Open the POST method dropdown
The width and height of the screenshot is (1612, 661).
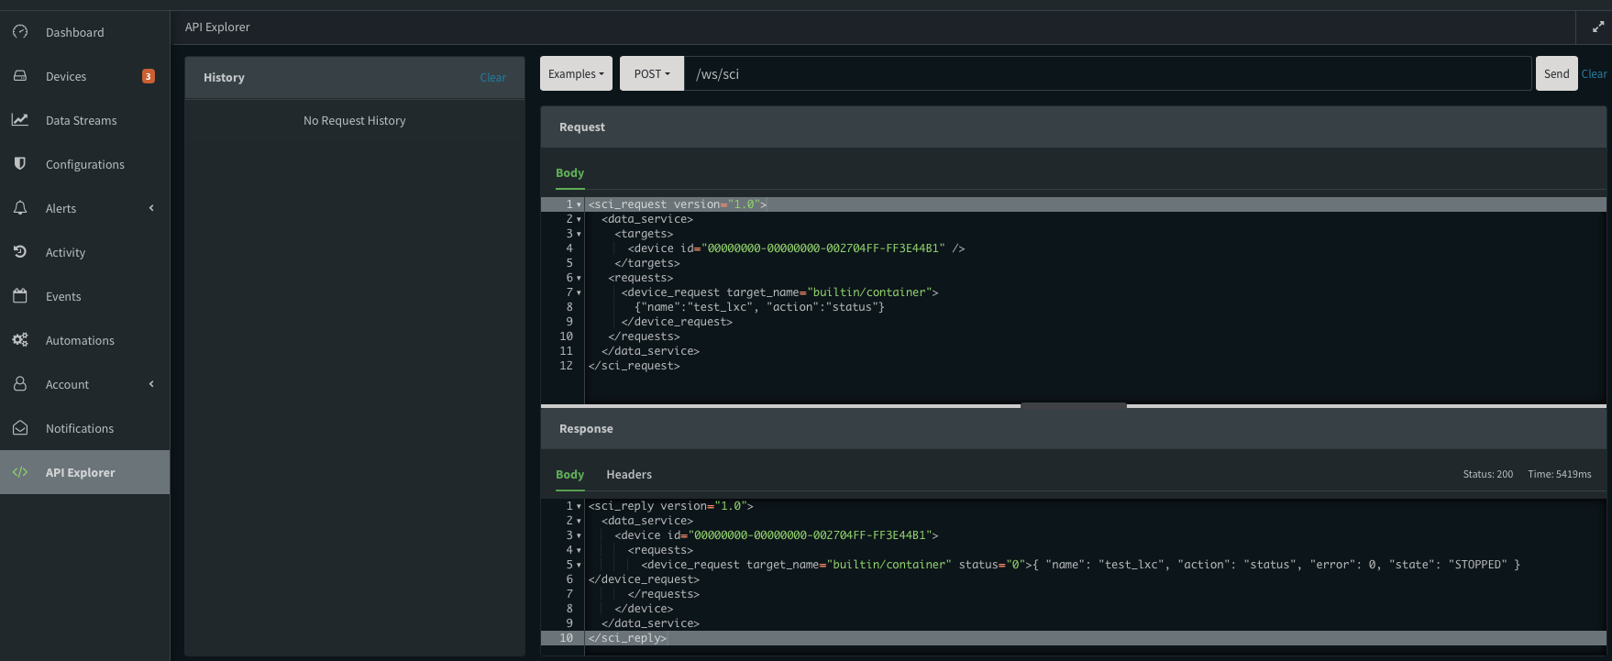652,73
